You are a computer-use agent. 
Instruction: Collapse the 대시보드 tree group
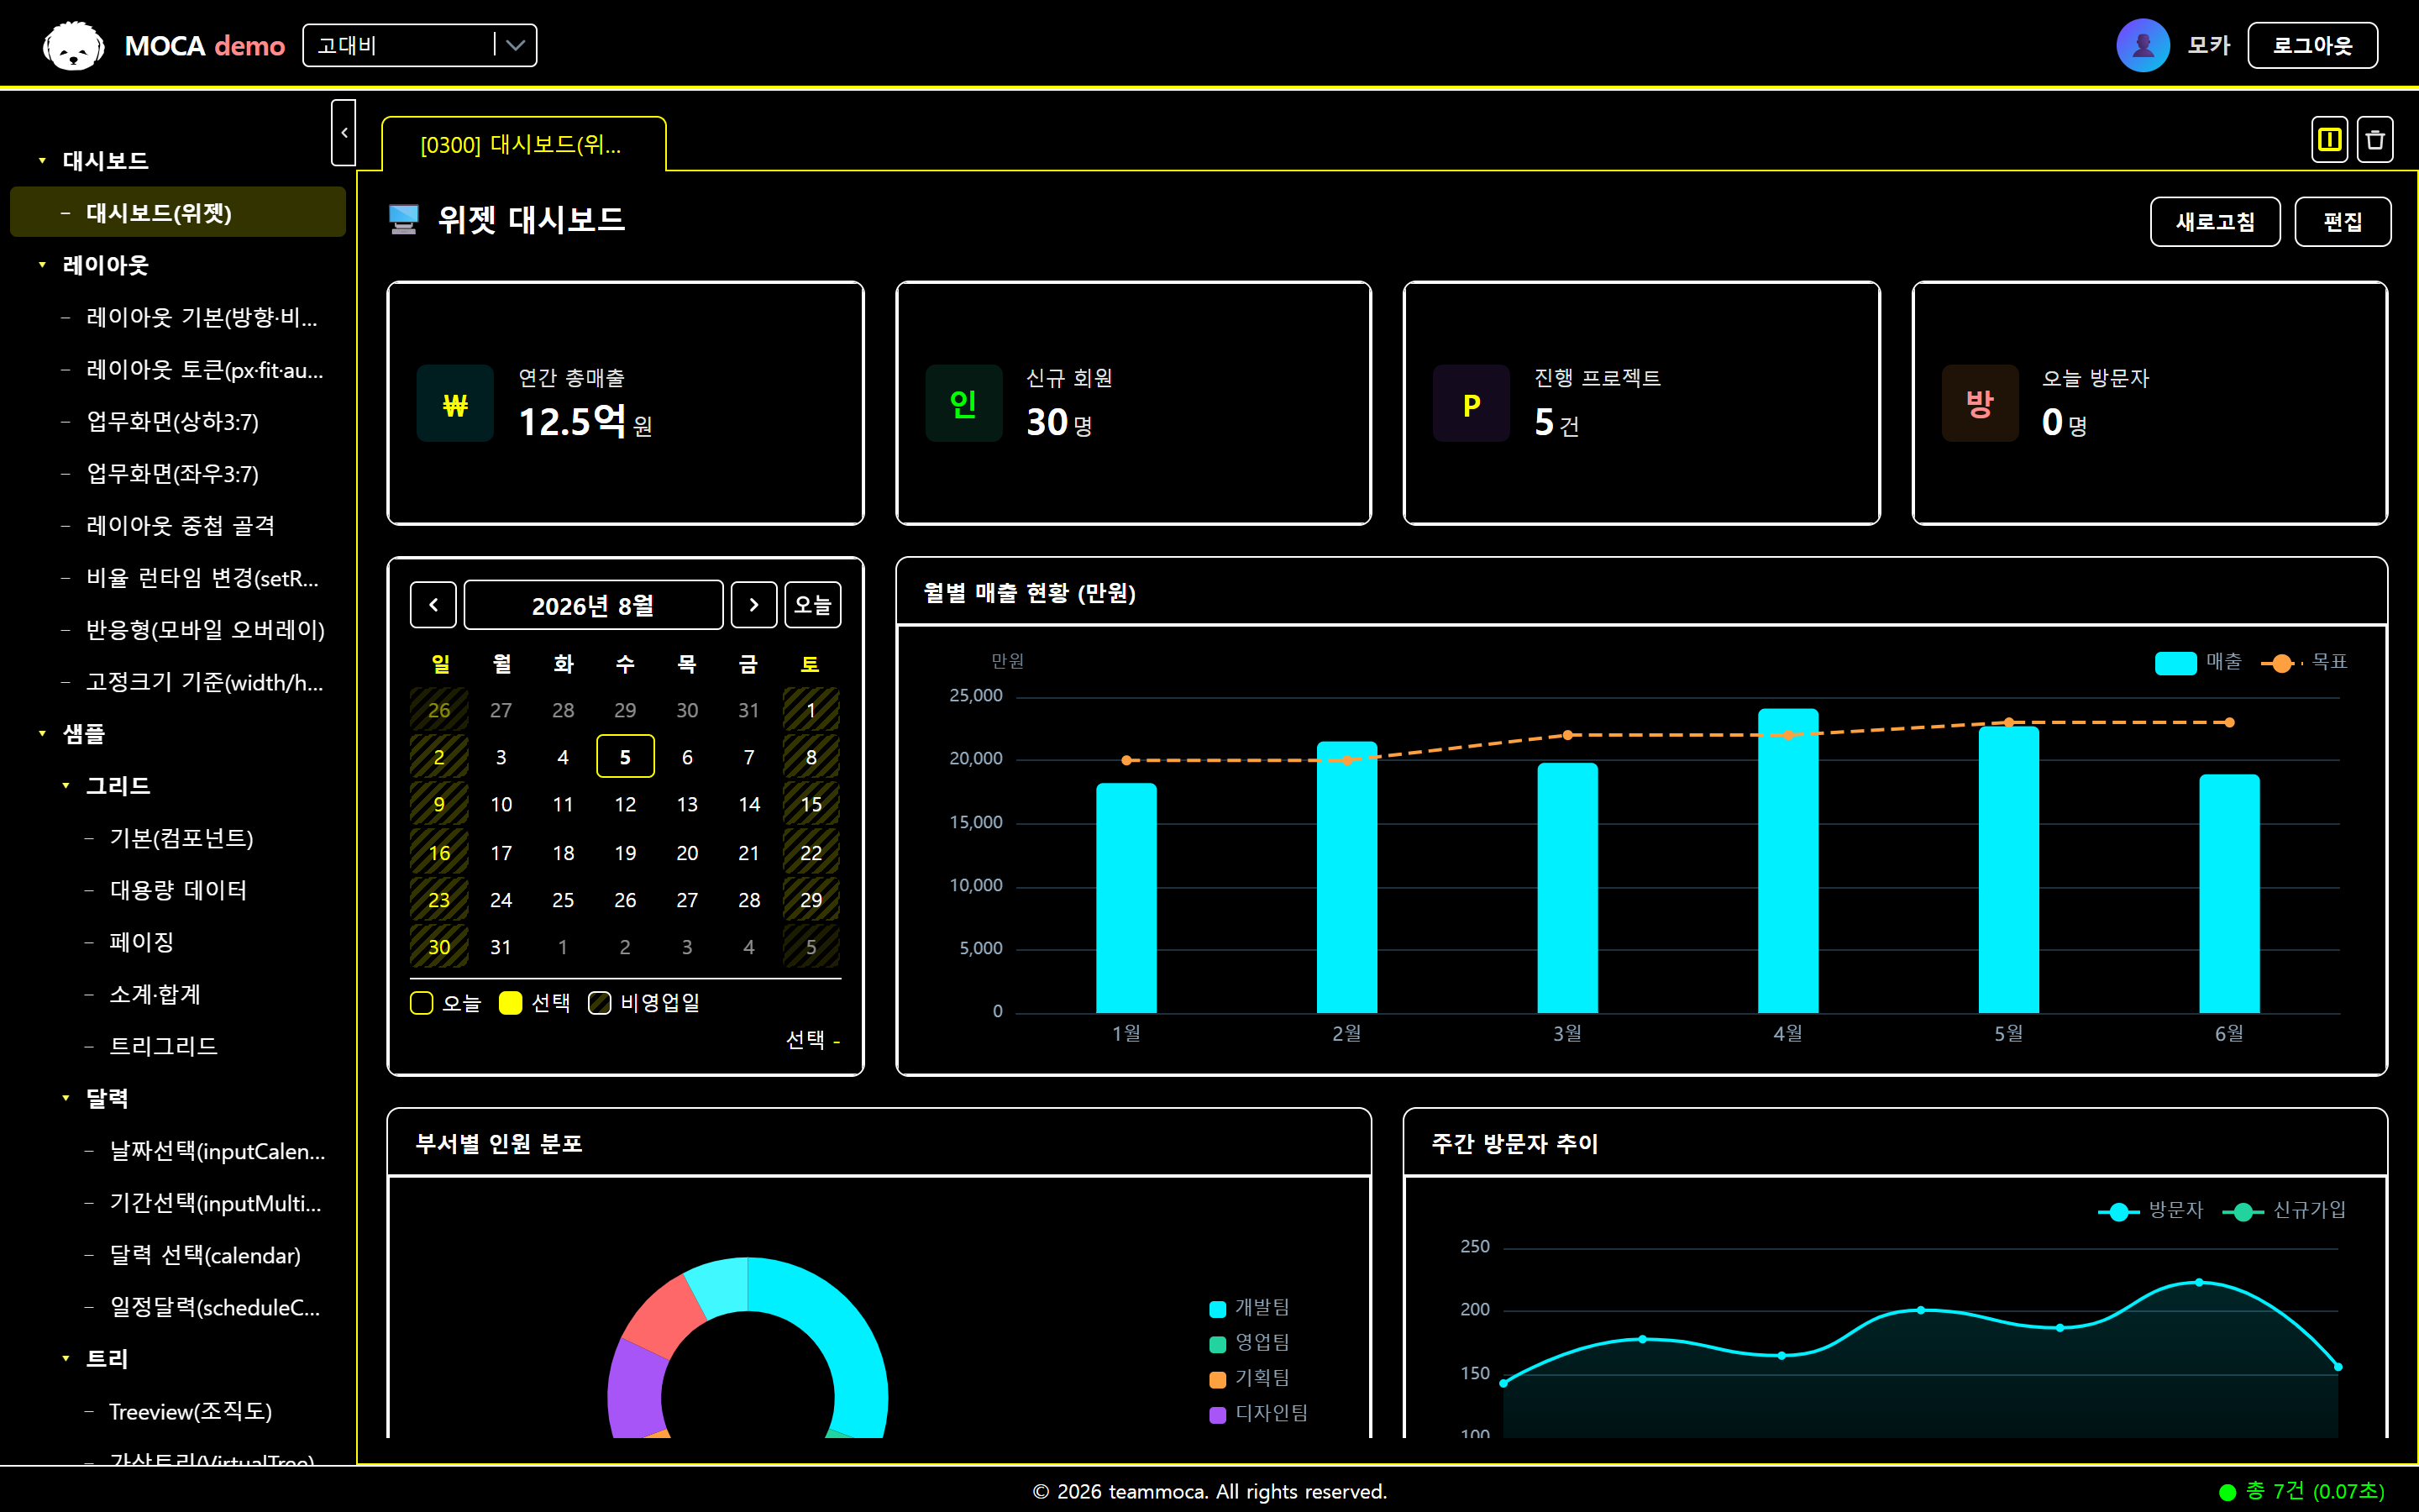[x=42, y=160]
